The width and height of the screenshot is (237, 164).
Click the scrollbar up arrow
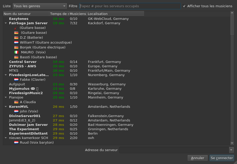[x=232, y=13]
